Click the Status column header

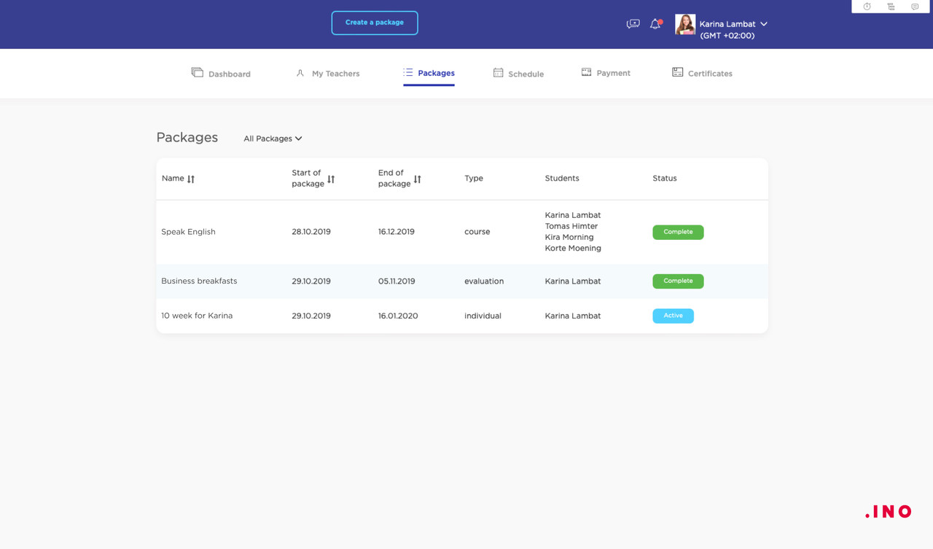(x=665, y=179)
